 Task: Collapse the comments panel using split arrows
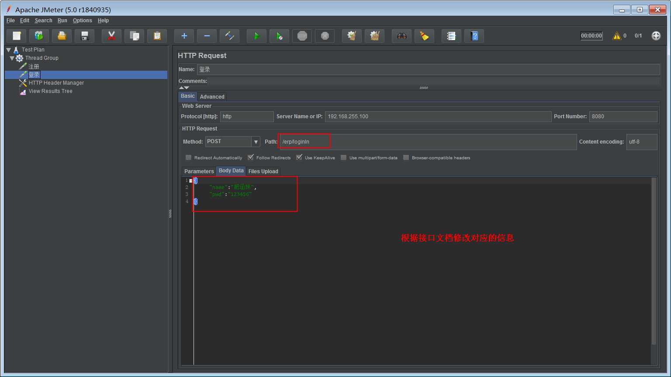point(182,88)
